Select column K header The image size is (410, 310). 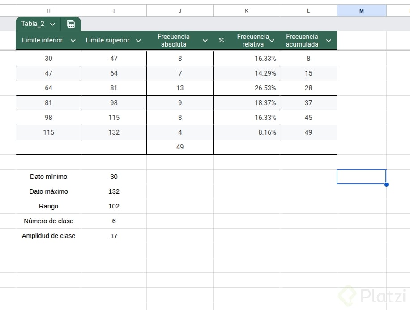tap(247, 11)
